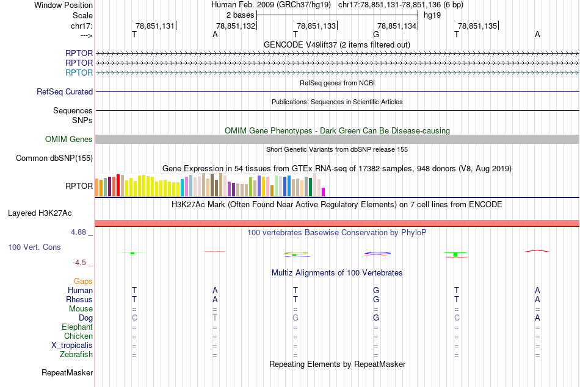580x387 pixels.
Task: Click the light blue RPTOR transcript label
Action: tap(79, 73)
